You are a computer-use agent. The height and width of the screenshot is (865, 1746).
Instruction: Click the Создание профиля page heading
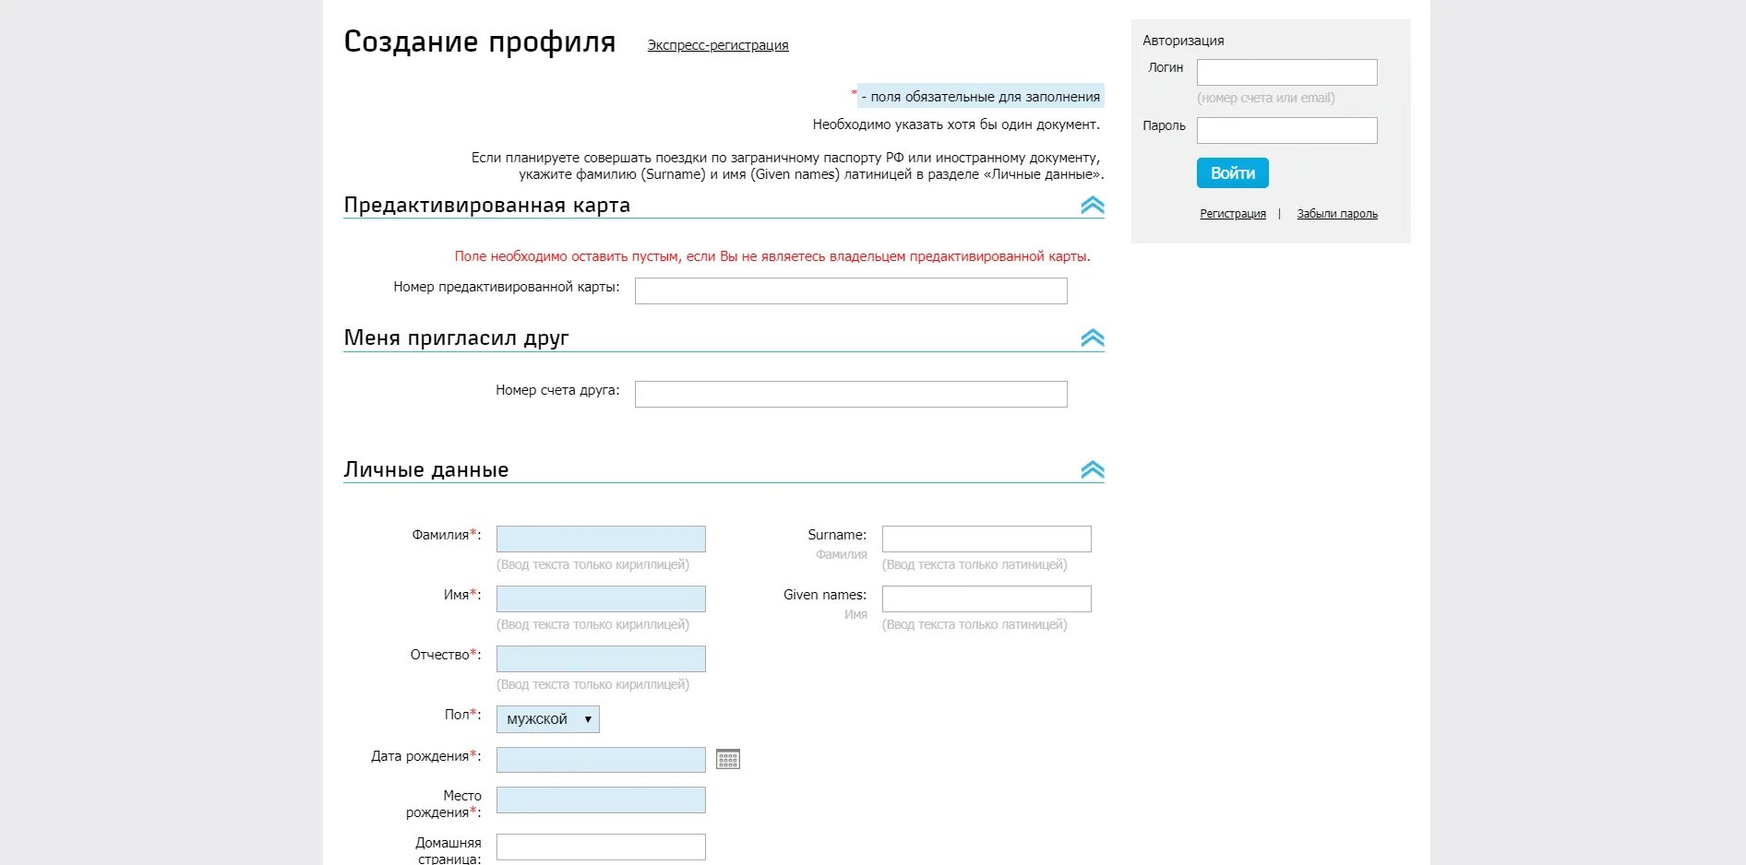coord(480,42)
